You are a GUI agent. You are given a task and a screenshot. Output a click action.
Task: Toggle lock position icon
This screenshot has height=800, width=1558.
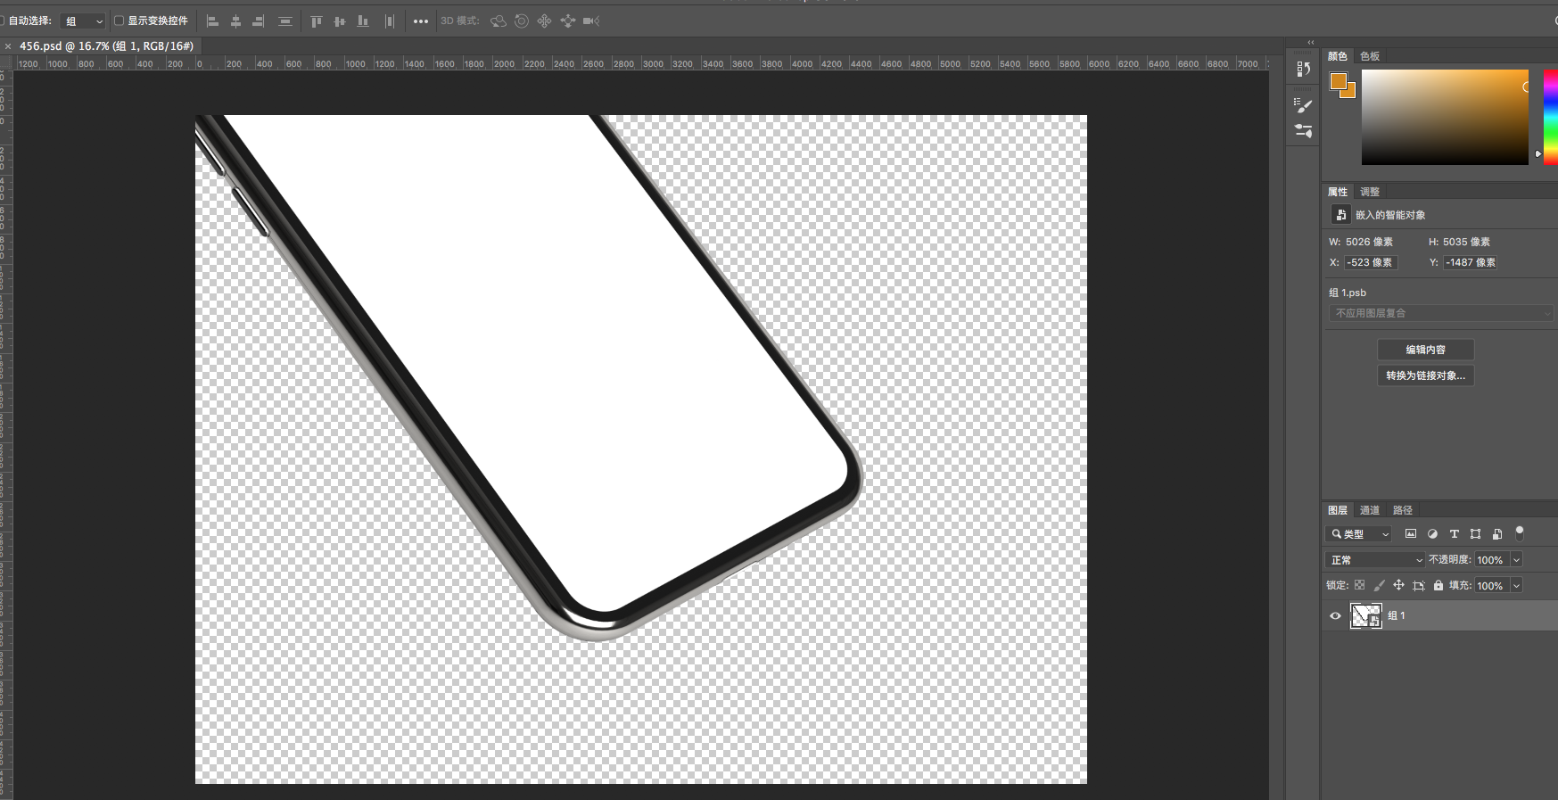1398,586
